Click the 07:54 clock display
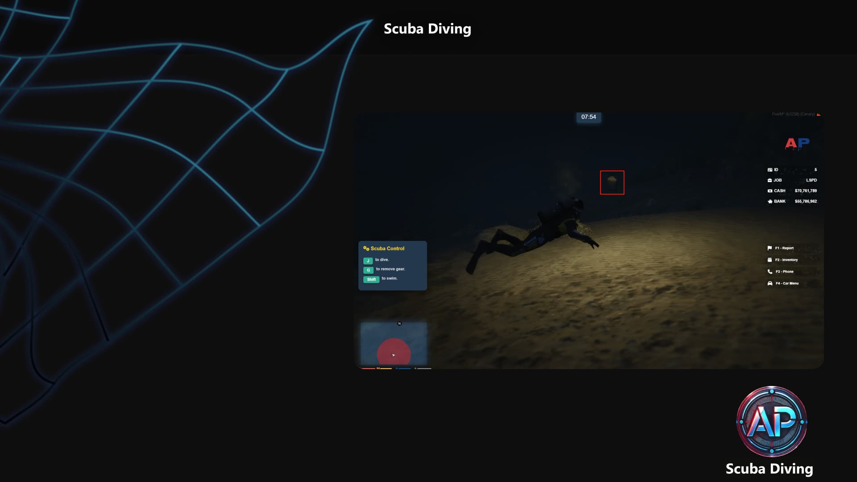This screenshot has width=857, height=482. (x=588, y=117)
